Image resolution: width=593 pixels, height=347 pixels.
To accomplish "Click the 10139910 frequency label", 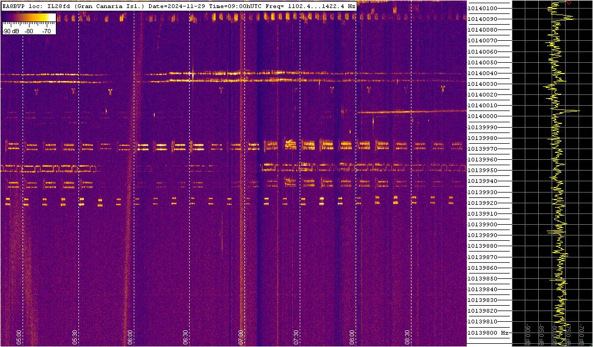I will [x=482, y=213].
